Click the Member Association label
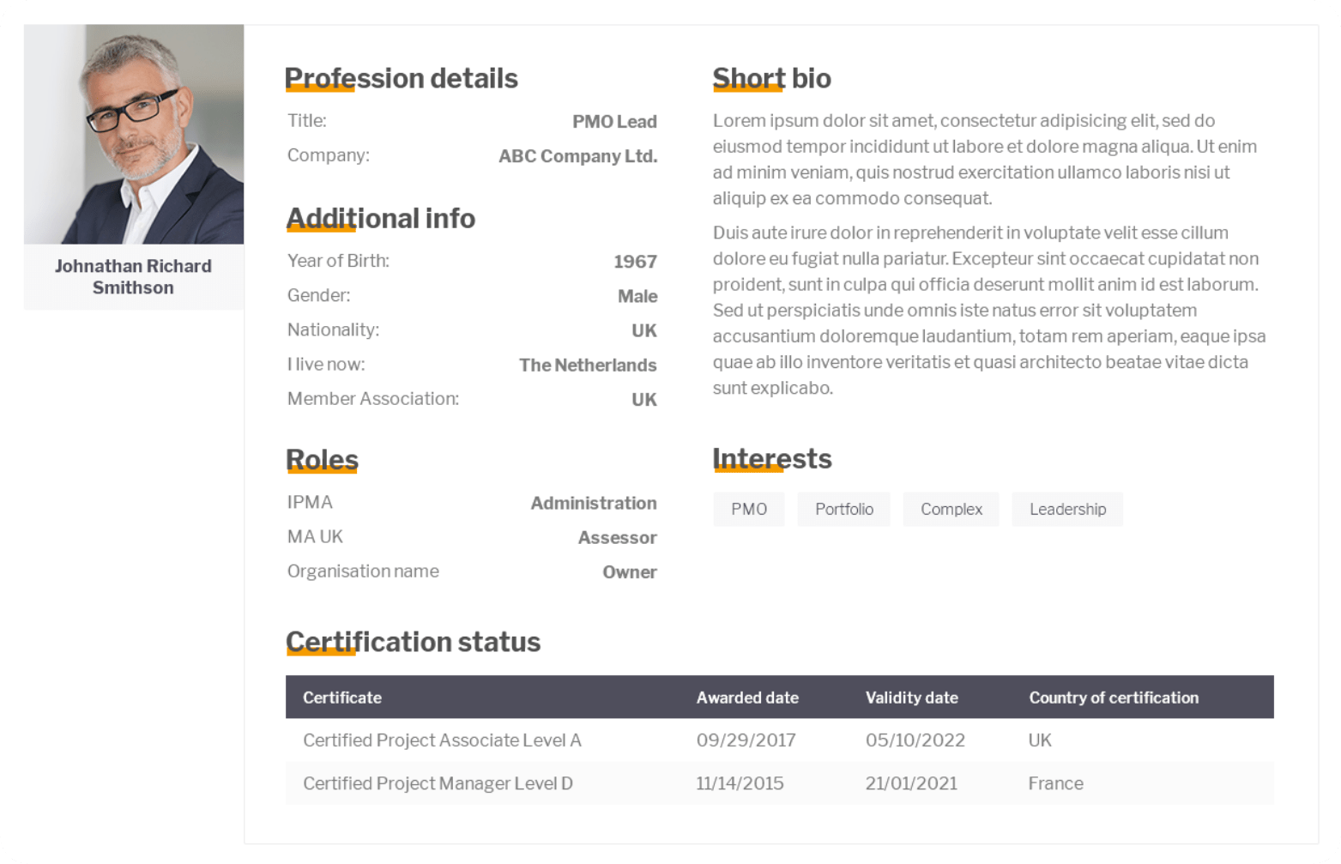This screenshot has width=1341, height=864. [x=373, y=398]
